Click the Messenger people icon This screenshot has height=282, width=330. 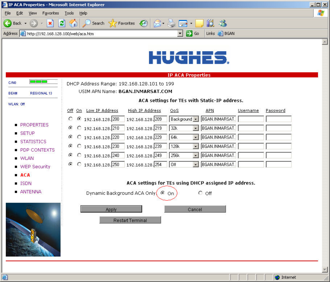click(x=223, y=23)
